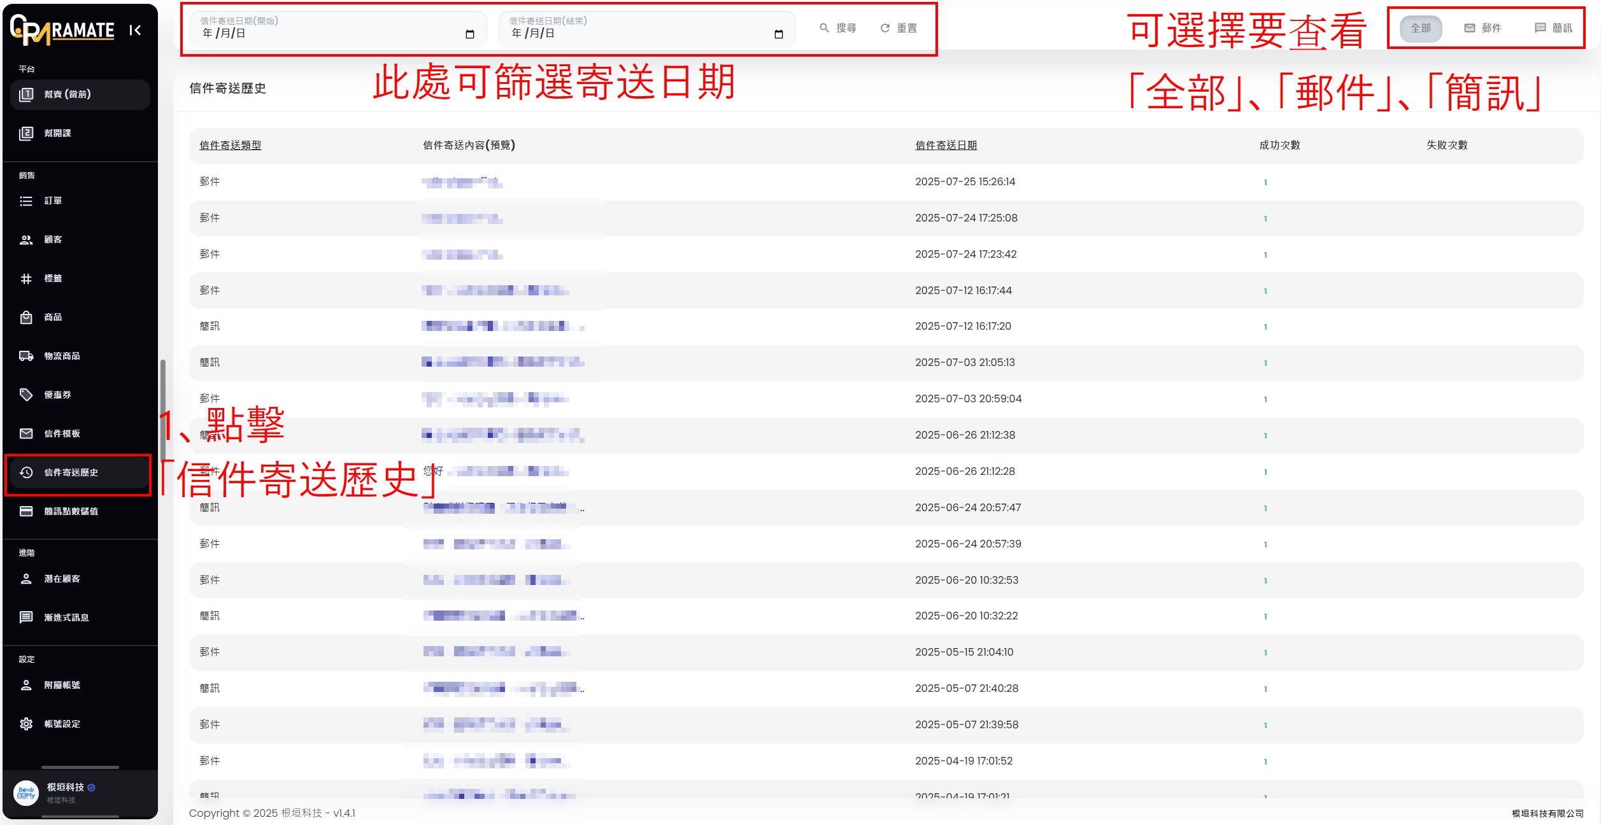Switch filter to 郵件 only
This screenshot has height=825, width=1601.
pyautogui.click(x=1483, y=29)
